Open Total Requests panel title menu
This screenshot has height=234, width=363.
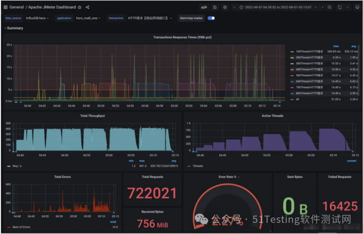[x=152, y=177]
